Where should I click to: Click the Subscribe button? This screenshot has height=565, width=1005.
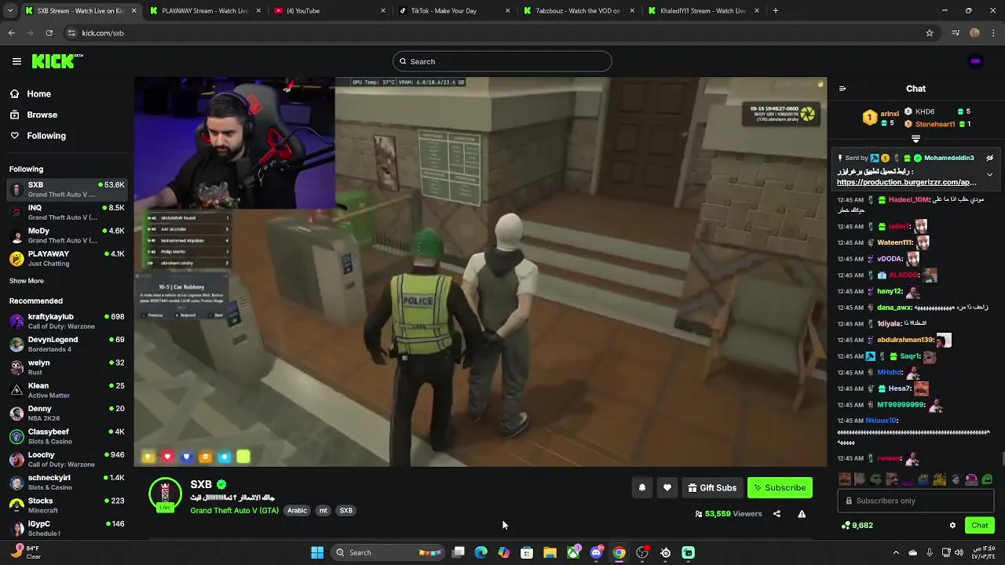click(x=780, y=488)
